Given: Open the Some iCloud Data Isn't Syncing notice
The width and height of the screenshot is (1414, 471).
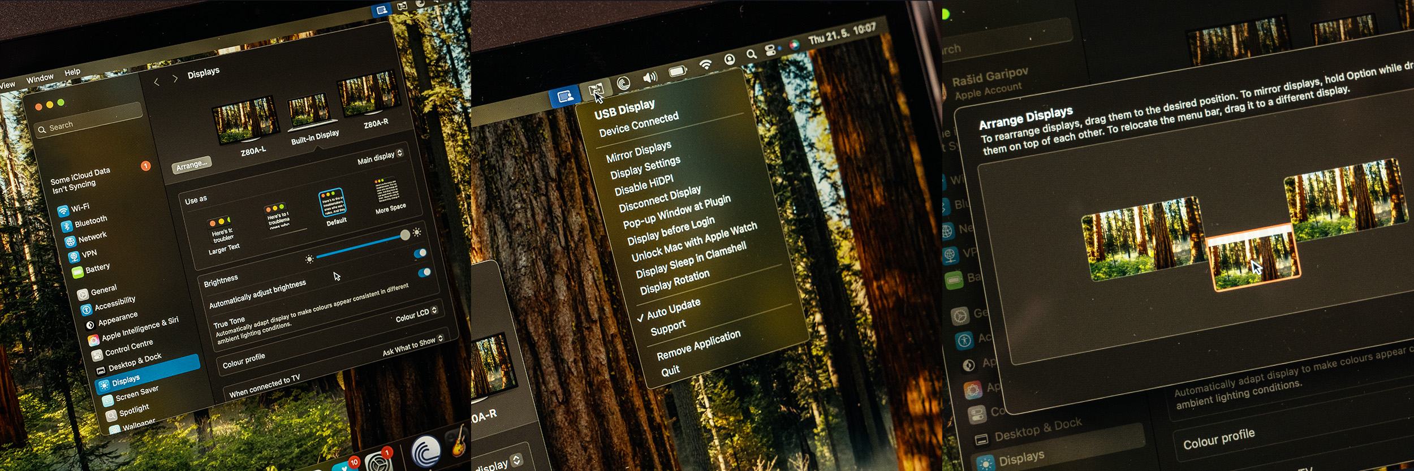Looking at the screenshot, I should point(100,176).
